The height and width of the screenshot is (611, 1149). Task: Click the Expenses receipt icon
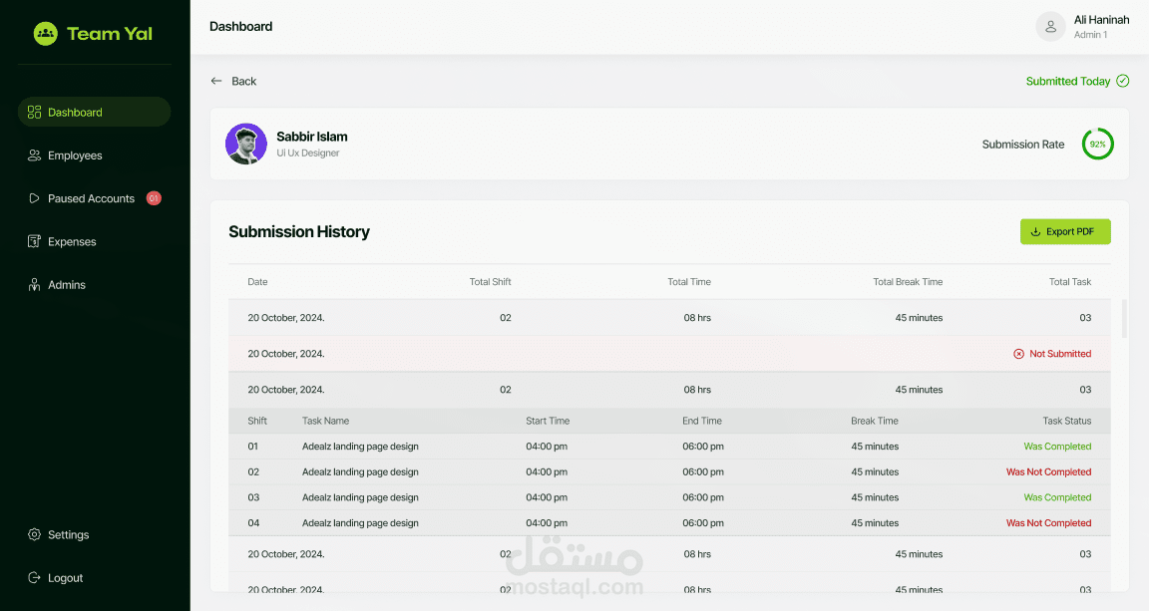35,242
